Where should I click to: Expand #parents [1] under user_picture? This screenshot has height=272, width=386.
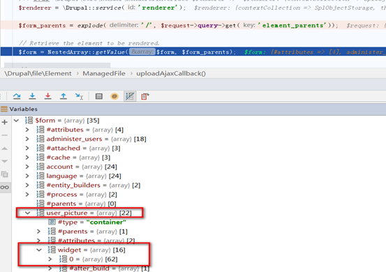[x=38, y=232]
